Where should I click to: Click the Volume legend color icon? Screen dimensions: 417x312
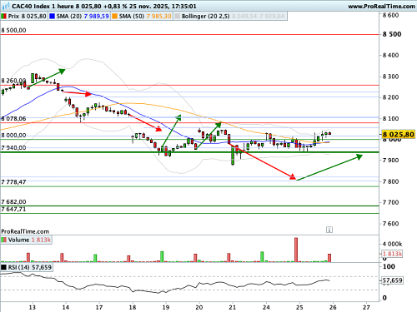[3, 240]
